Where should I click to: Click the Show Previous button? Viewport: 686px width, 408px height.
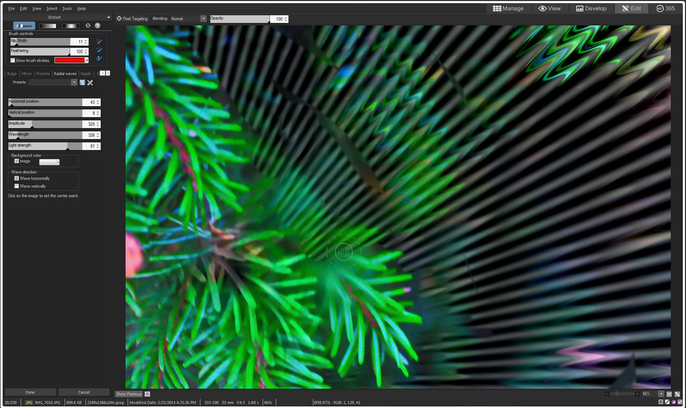tap(129, 394)
